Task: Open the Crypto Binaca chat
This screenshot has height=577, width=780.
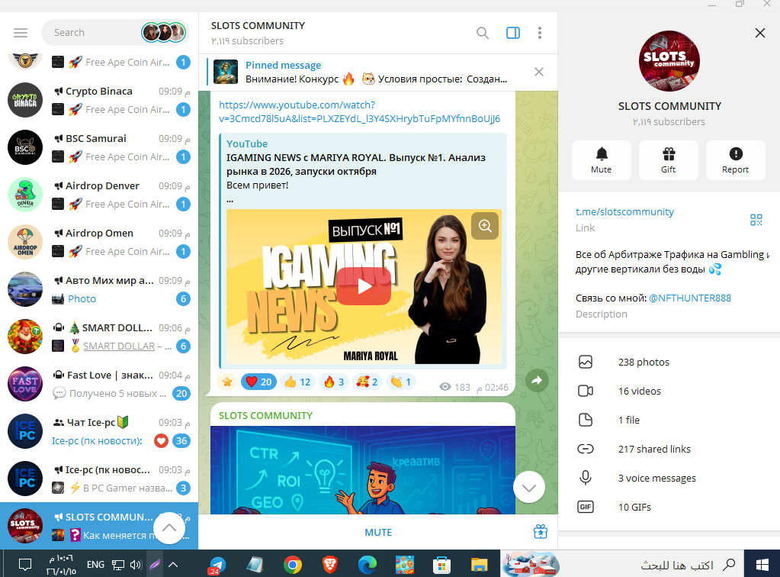Action: [99, 100]
